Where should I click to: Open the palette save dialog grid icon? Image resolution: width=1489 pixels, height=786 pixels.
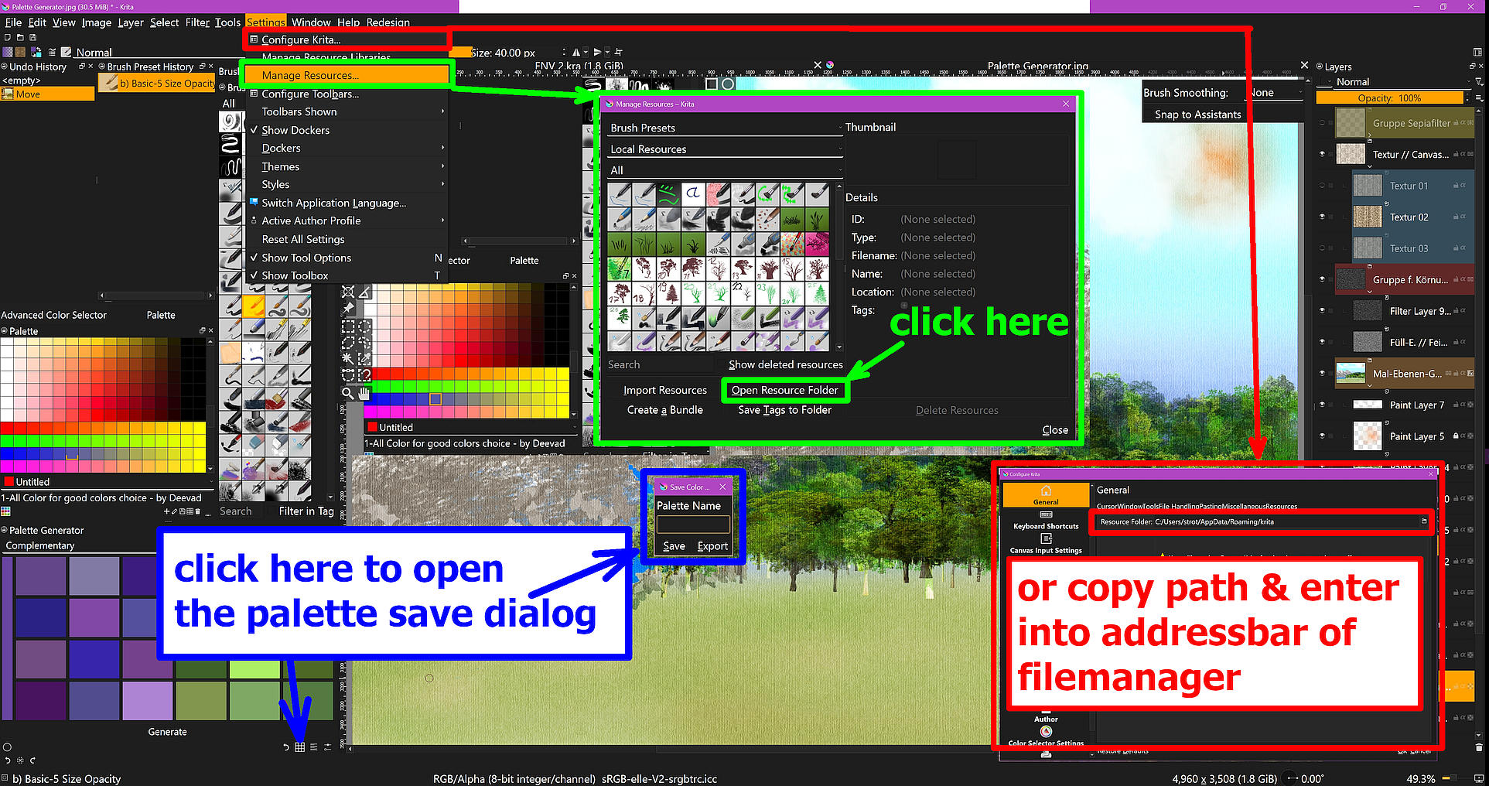point(299,747)
